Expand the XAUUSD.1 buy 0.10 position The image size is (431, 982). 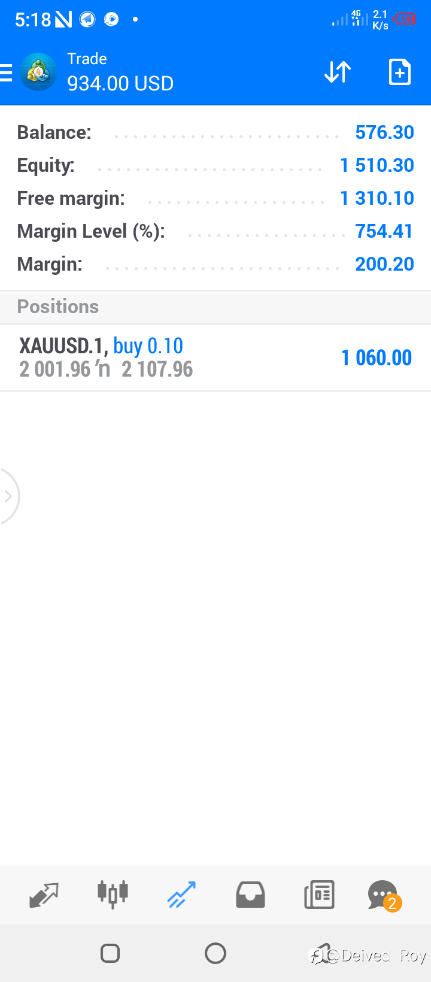point(215,357)
